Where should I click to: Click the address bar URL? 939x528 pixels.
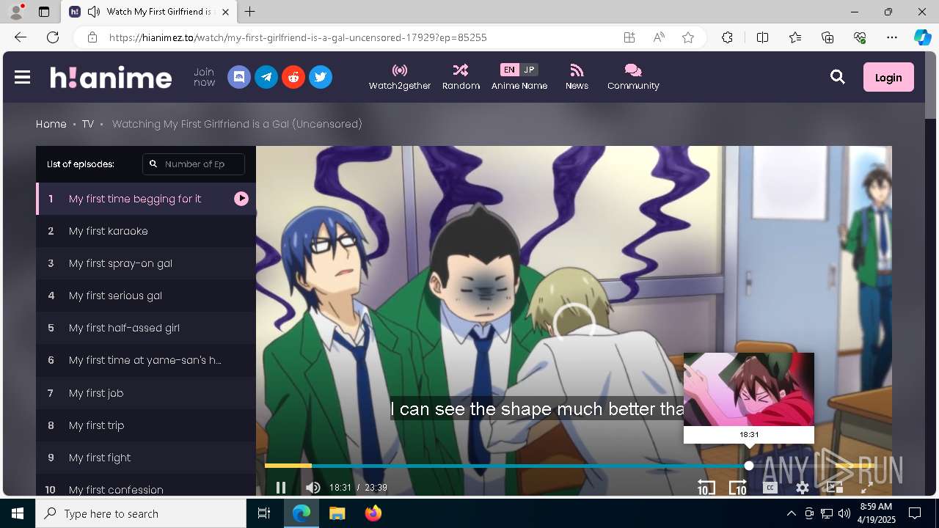pos(299,37)
